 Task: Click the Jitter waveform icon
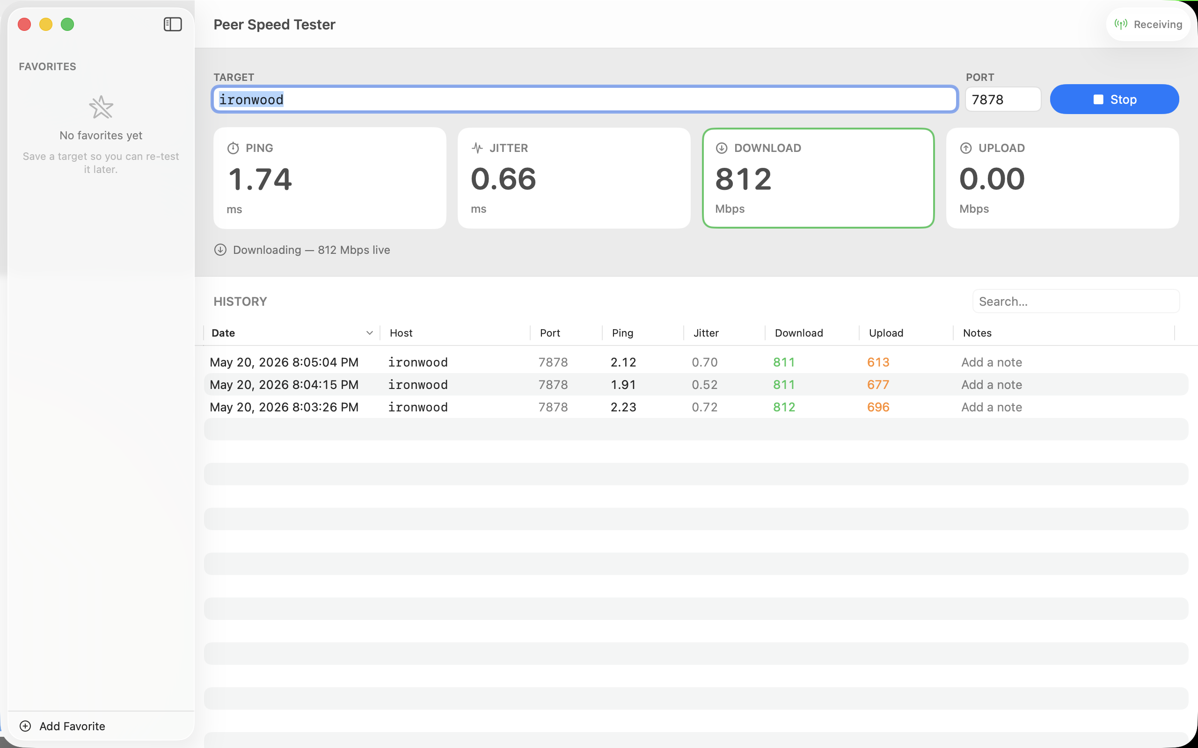click(477, 148)
